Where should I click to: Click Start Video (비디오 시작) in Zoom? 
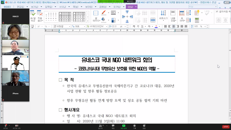point(17,127)
